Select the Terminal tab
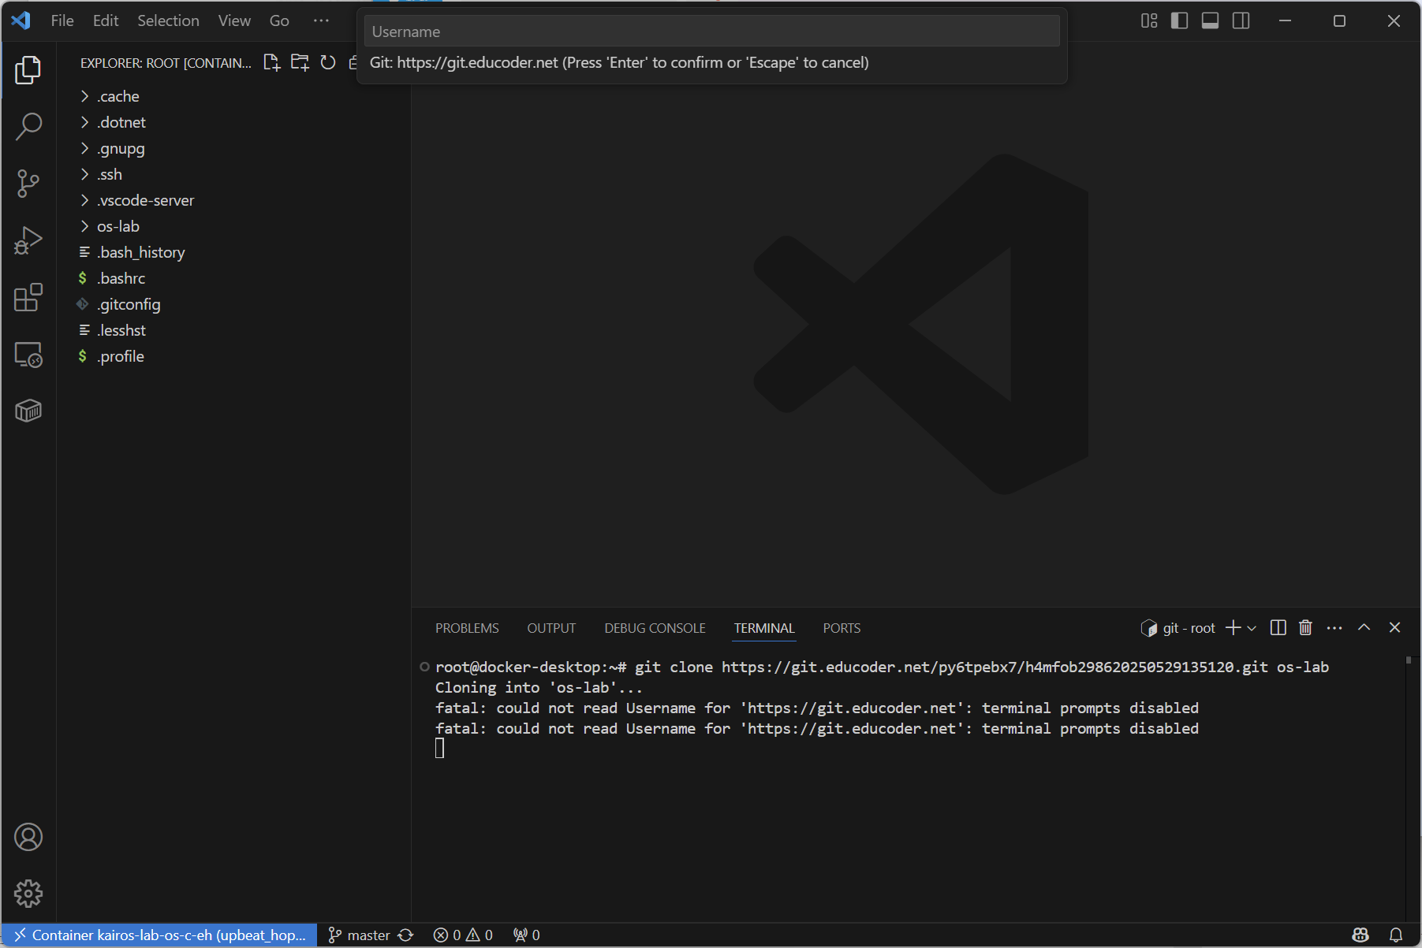This screenshot has width=1422, height=948. [x=764, y=628]
